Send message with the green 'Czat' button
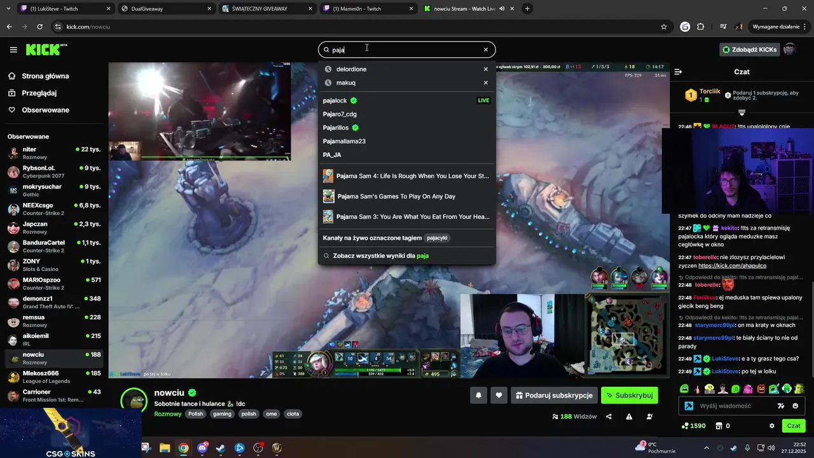Viewport: 814px width, 458px height. [794, 426]
